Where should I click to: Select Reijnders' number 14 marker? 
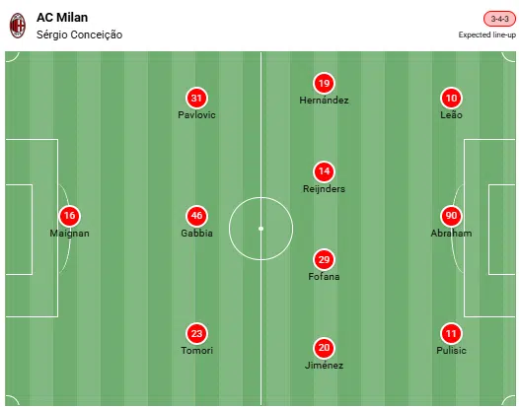[324, 171]
